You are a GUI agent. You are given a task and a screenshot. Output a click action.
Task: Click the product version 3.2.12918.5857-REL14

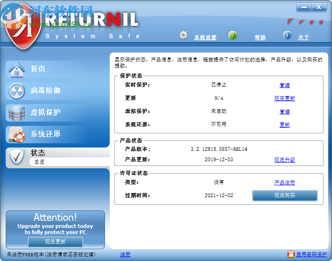218,149
